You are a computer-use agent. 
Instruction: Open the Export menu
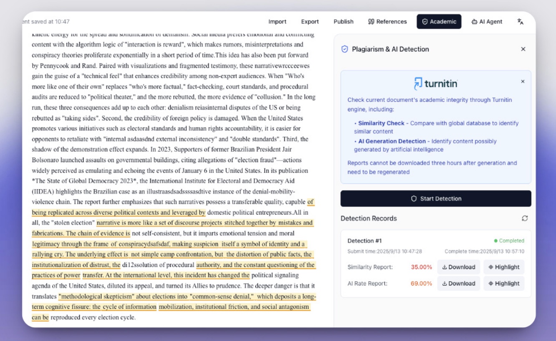click(x=310, y=22)
